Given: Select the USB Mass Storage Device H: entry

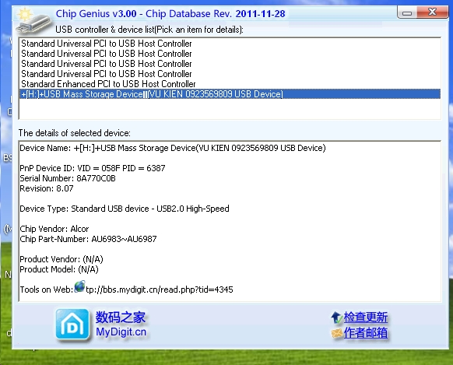Looking at the screenshot, I should pyautogui.click(x=230, y=94).
